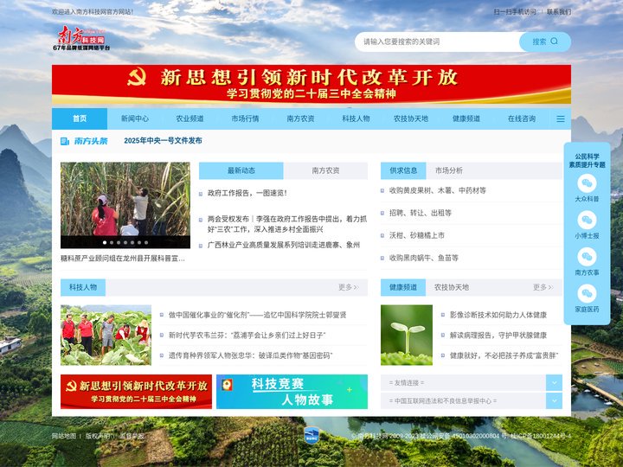The width and height of the screenshot is (623, 467).
Task: Open the 小博士报 WeChat icon
Action: click(587, 220)
